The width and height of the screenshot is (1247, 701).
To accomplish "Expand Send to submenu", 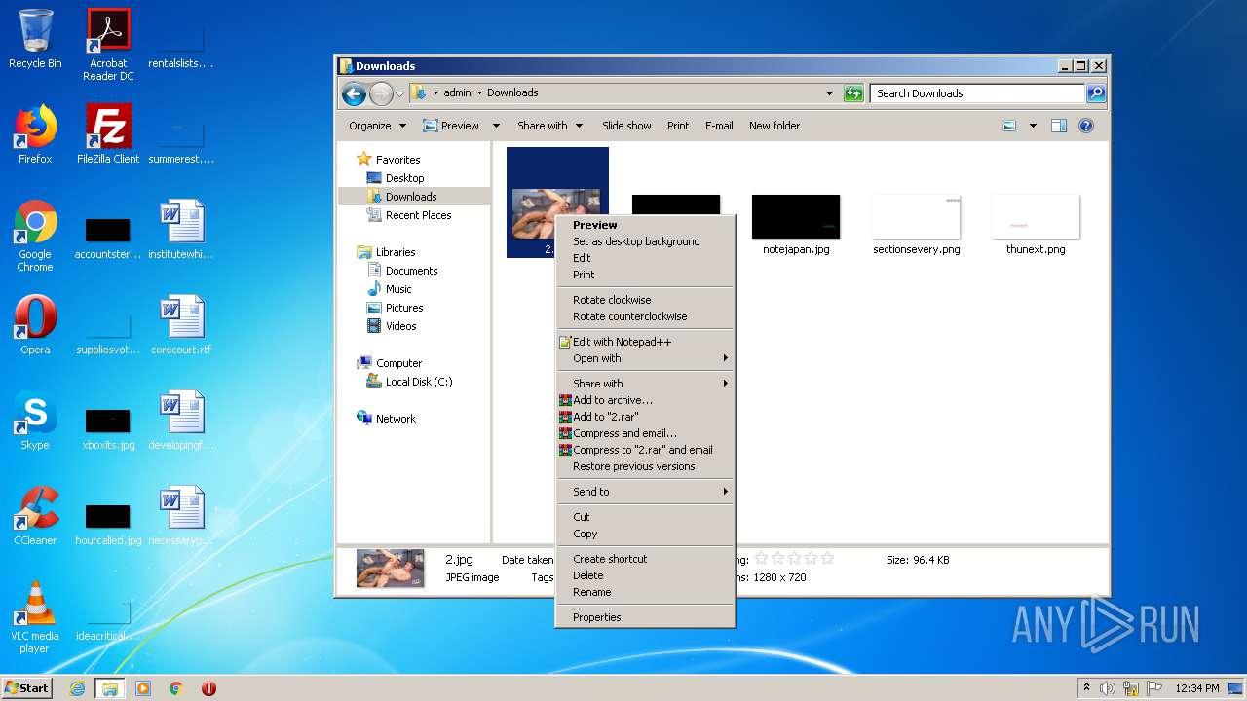I will click(x=645, y=492).
